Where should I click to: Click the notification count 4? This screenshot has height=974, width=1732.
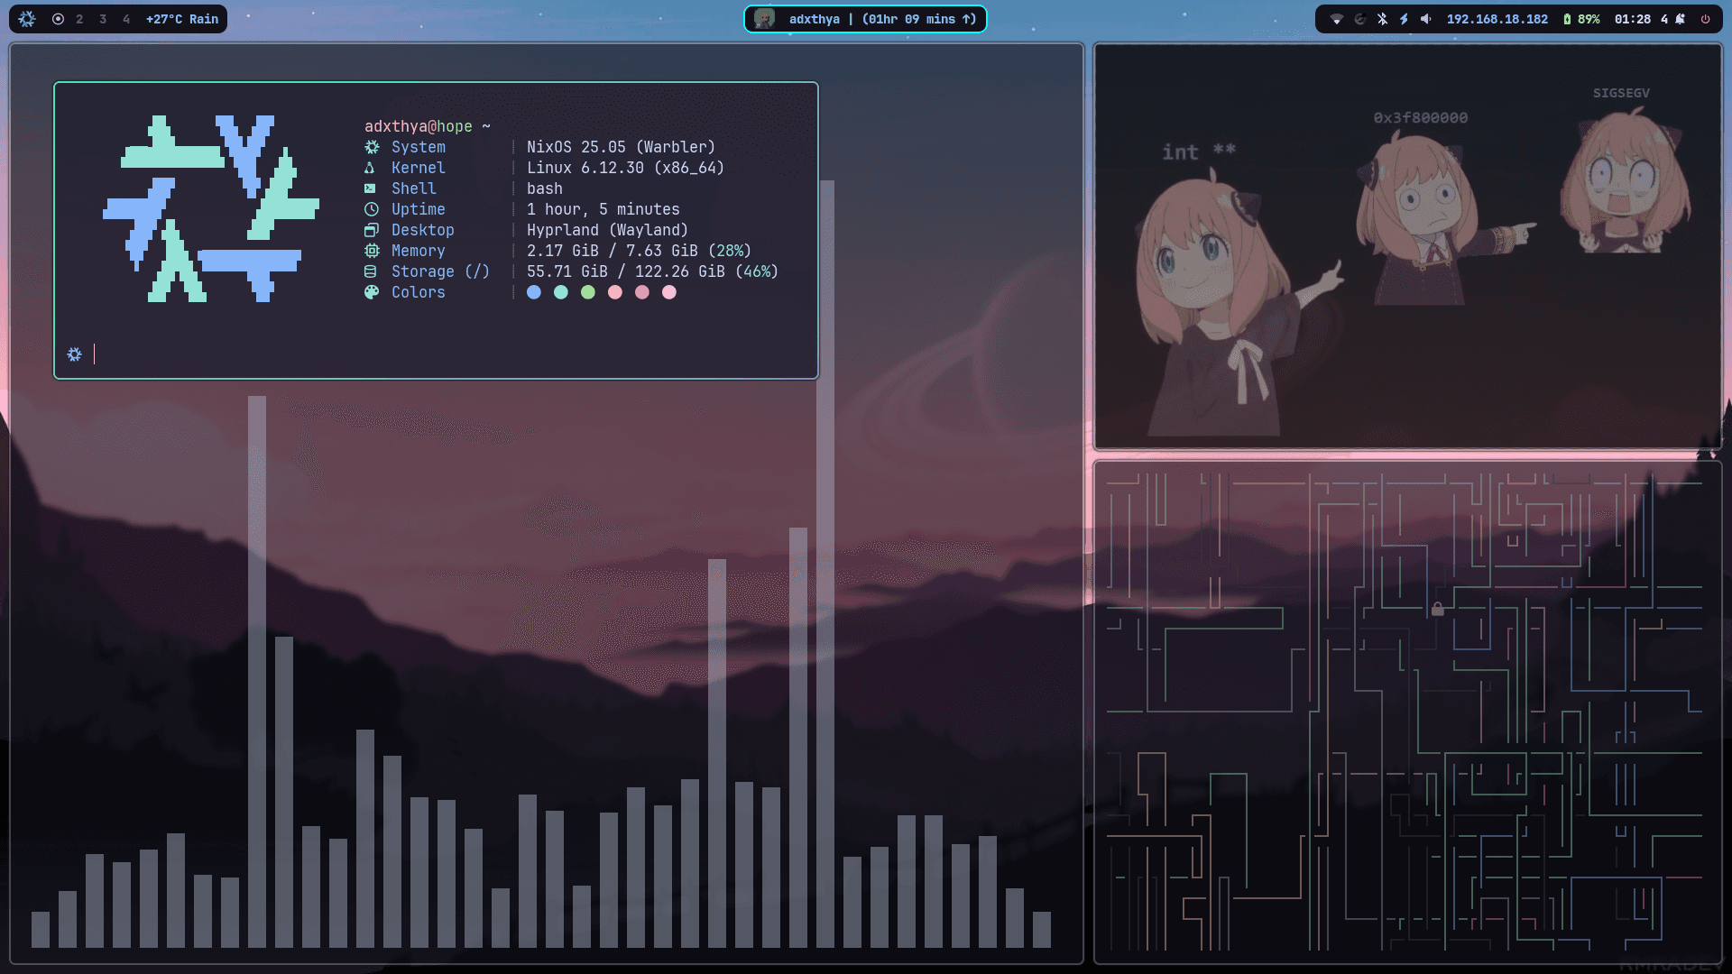[x=1664, y=19]
